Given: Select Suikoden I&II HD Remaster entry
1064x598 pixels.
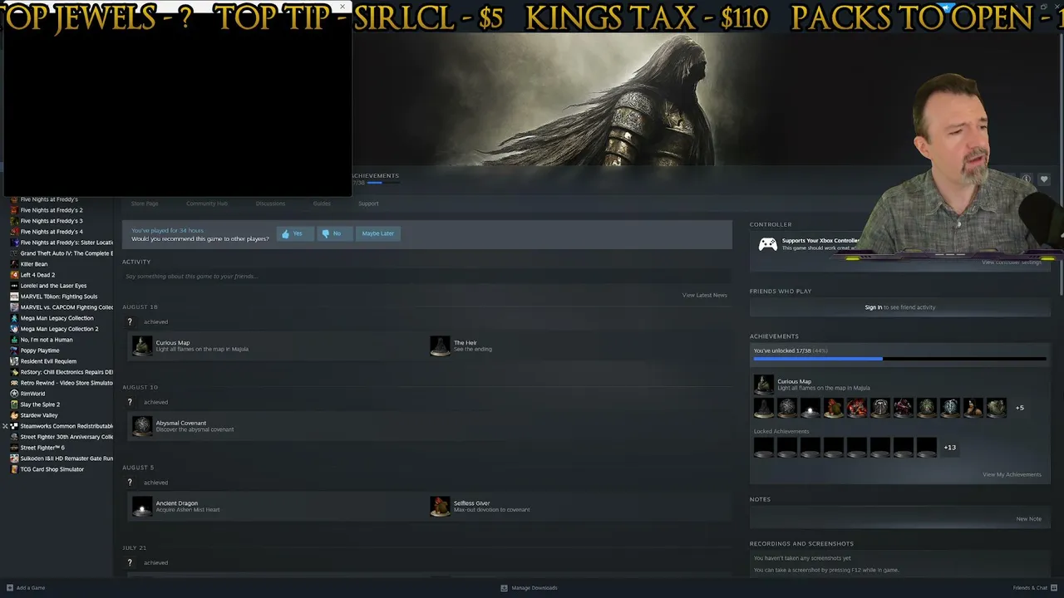Looking at the screenshot, I should point(61,458).
